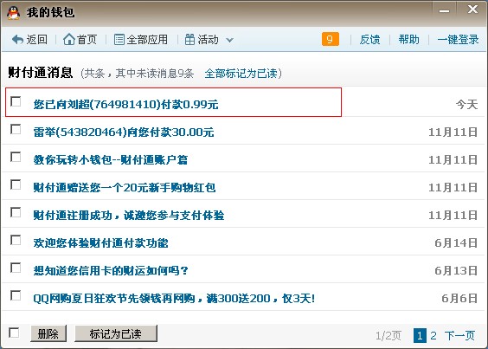Viewport: 488px width, 349px height.
Task: Go back with the 返回 arrow
Action: coord(29,40)
